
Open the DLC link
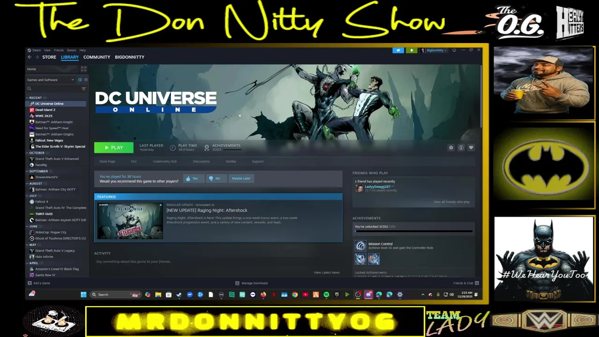point(134,161)
